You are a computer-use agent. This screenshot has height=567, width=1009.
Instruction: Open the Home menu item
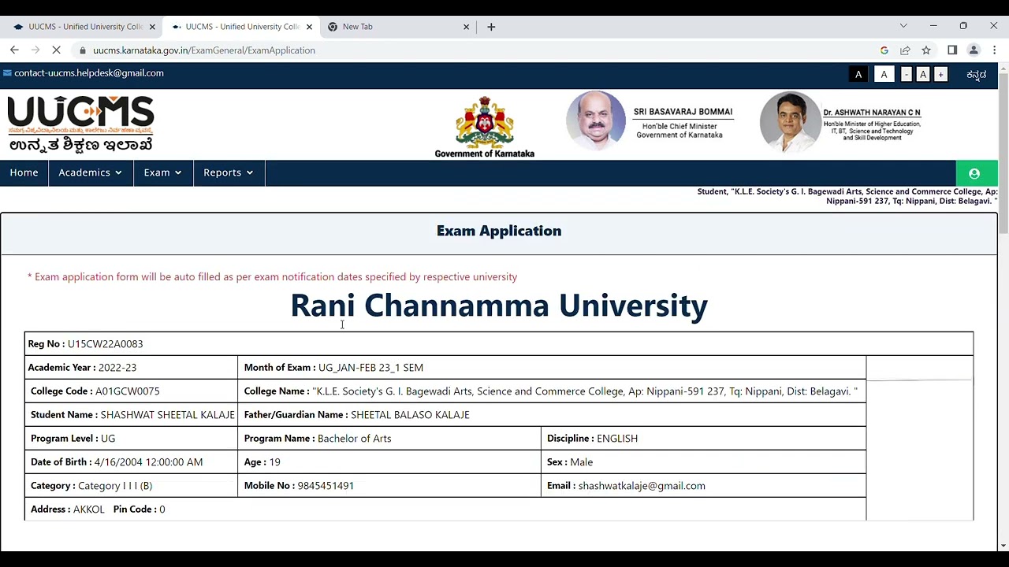[x=24, y=173]
